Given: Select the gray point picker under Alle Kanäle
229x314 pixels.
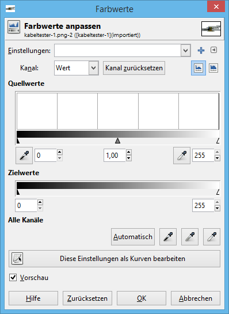Looking at the screenshot, I should (190, 237).
